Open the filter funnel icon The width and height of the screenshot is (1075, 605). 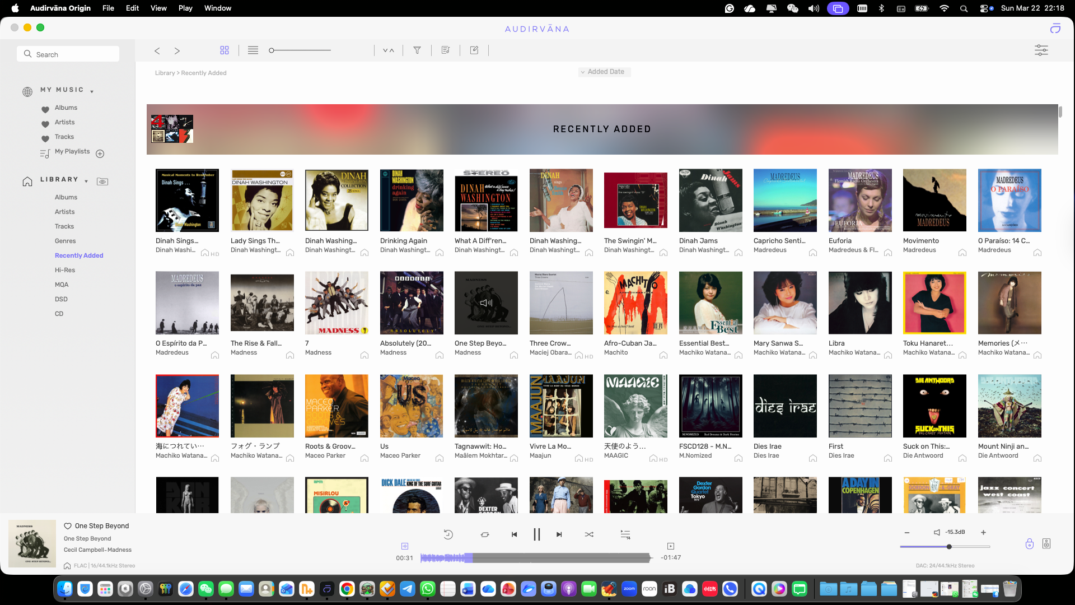tap(417, 50)
